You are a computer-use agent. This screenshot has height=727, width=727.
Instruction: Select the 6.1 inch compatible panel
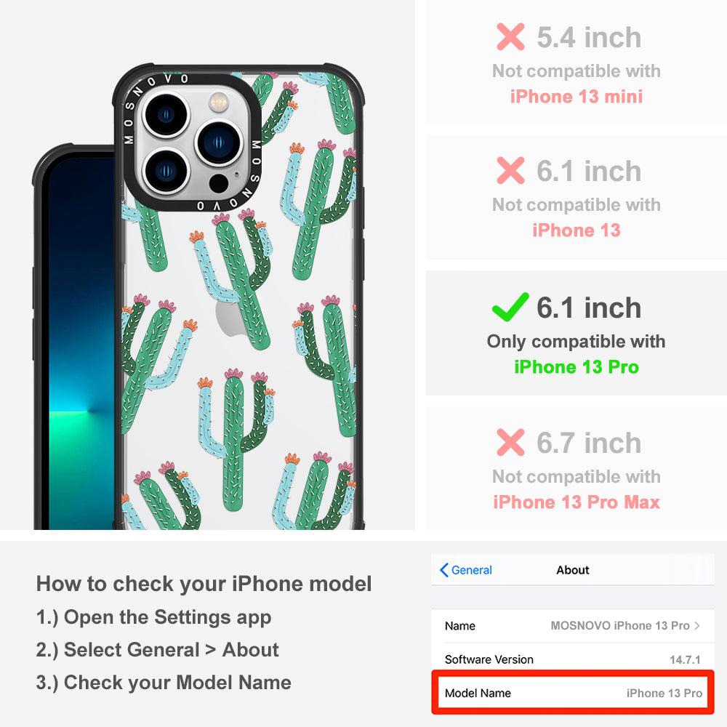point(577,334)
